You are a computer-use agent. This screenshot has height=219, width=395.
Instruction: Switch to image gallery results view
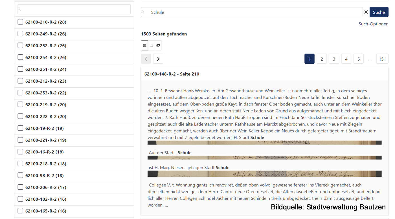coord(158,45)
